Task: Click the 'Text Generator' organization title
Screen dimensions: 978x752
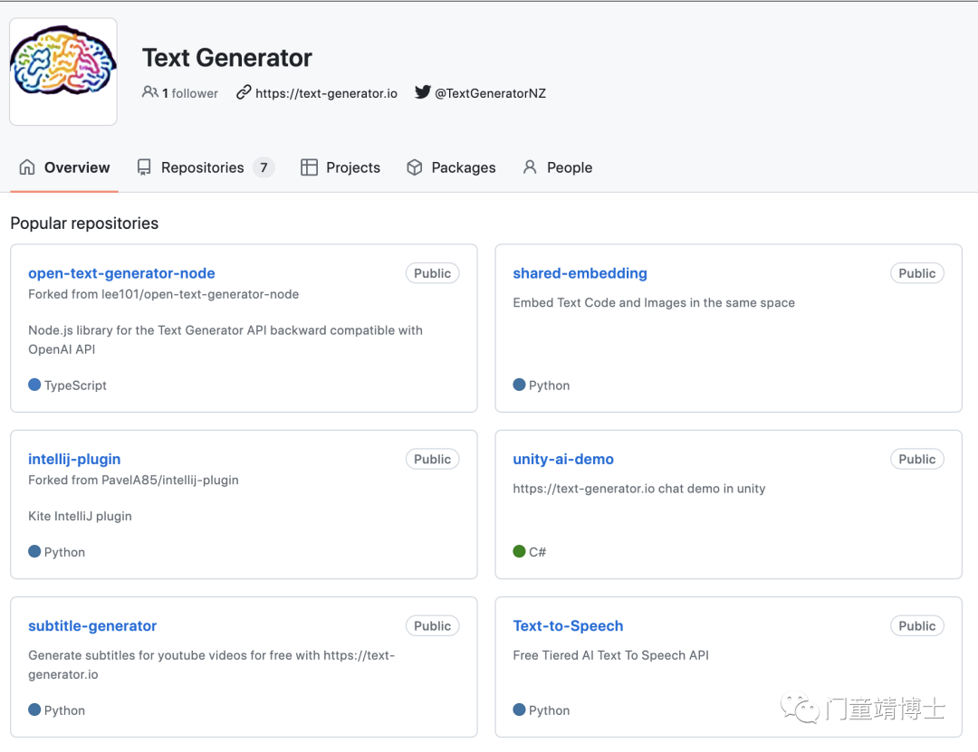Action: click(227, 57)
